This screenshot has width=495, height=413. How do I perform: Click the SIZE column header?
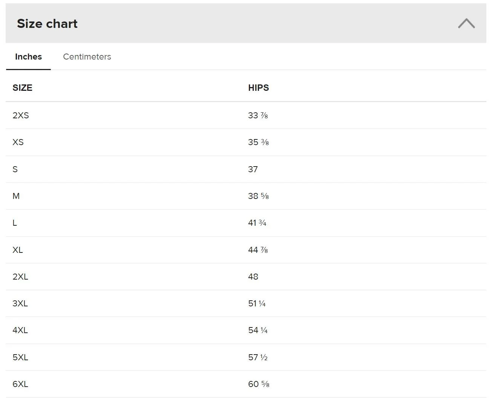click(22, 88)
